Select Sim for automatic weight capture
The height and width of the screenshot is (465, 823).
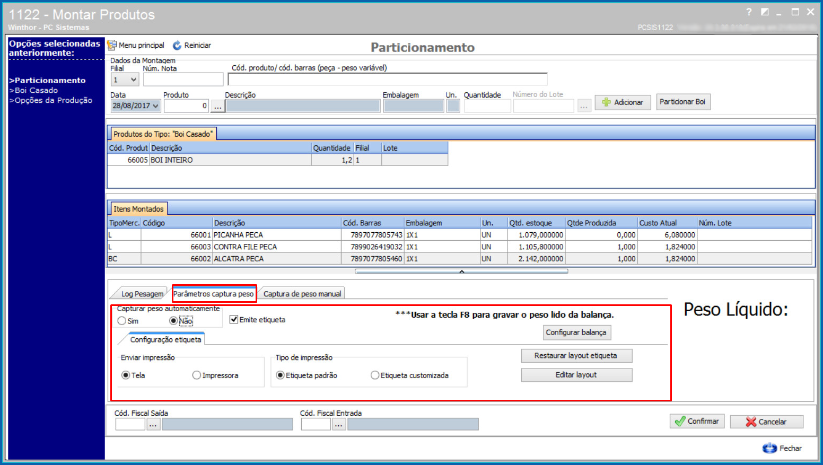coord(122,321)
